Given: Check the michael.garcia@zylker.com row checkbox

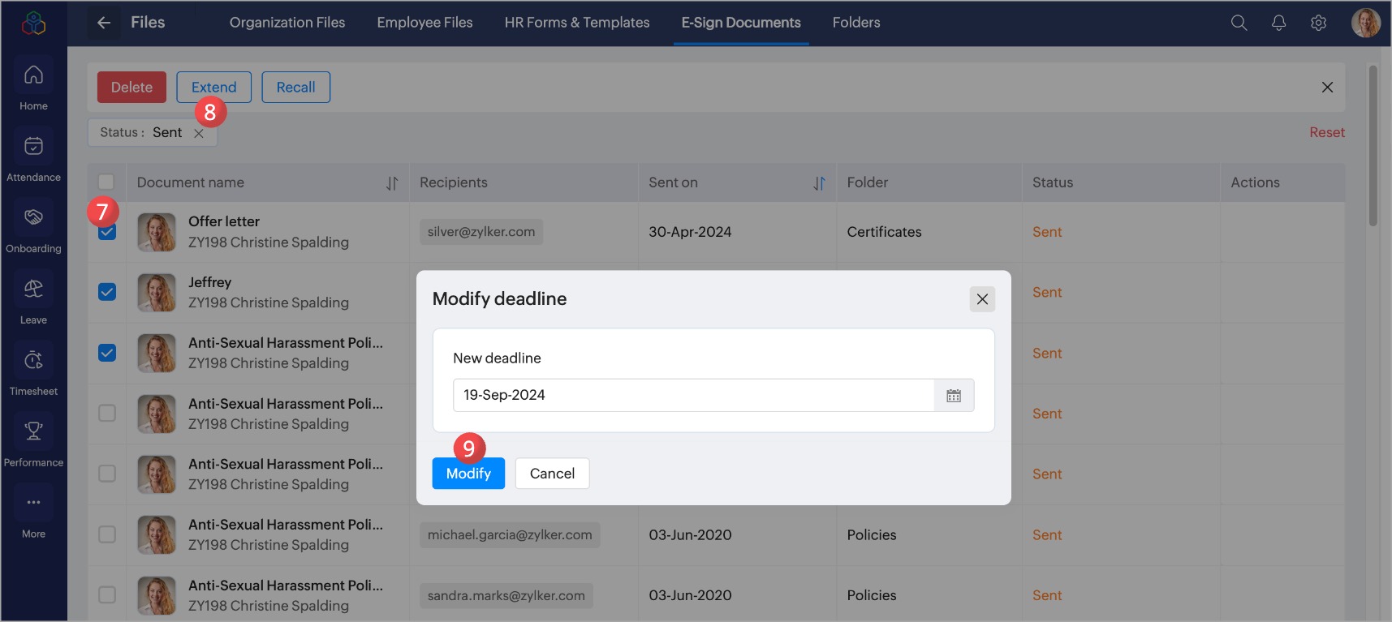Looking at the screenshot, I should pos(107,534).
